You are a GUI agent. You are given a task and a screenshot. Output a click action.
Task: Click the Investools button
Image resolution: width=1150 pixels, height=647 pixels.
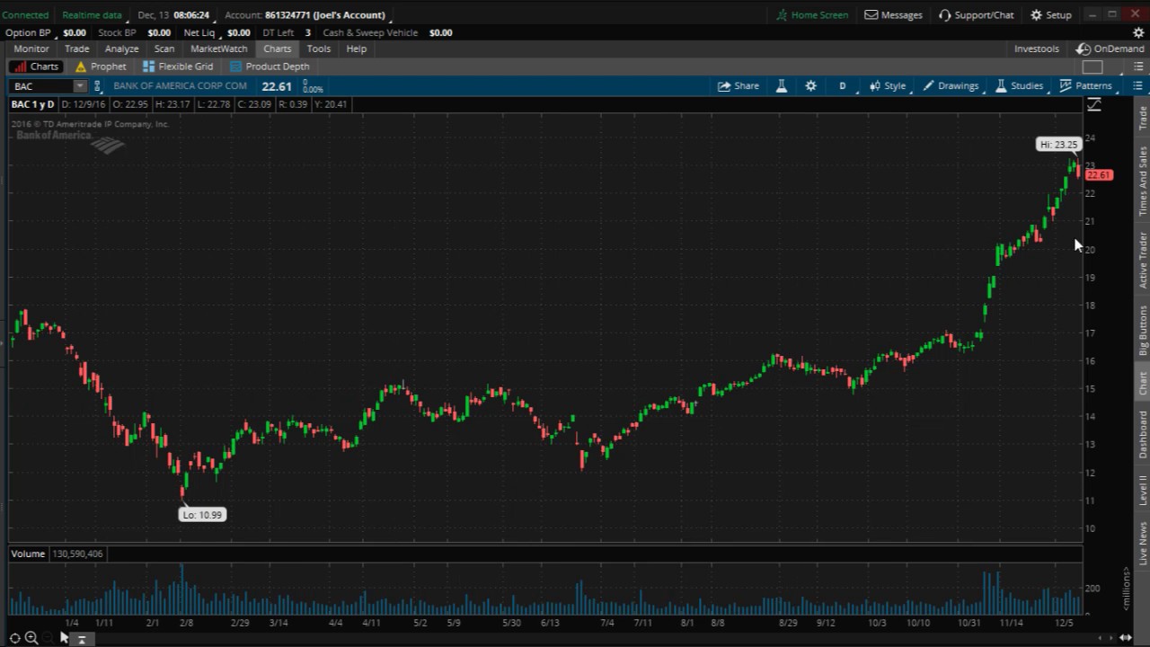tap(1037, 49)
